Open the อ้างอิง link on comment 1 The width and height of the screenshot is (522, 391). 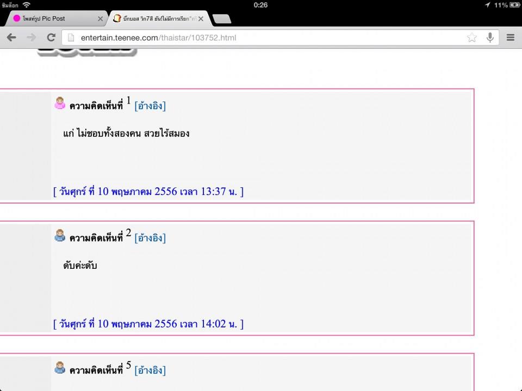point(149,106)
